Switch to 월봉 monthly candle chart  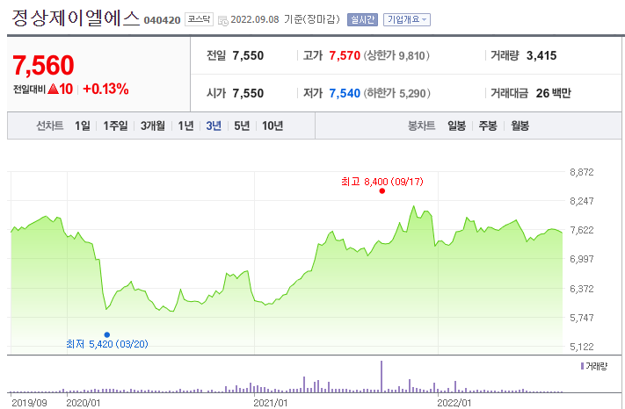[520, 126]
